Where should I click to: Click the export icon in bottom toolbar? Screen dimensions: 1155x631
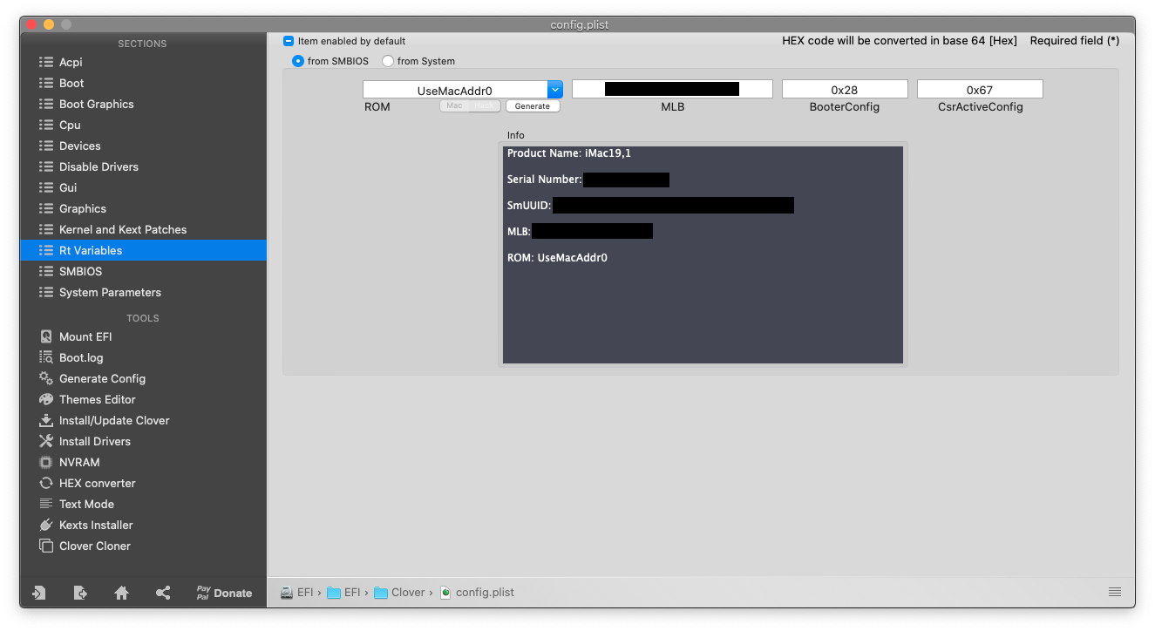80,593
